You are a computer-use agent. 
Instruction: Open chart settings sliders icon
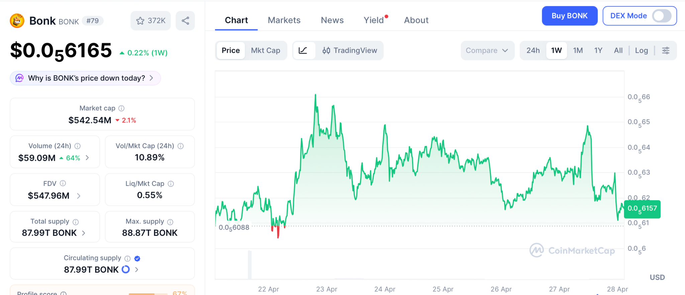point(666,50)
